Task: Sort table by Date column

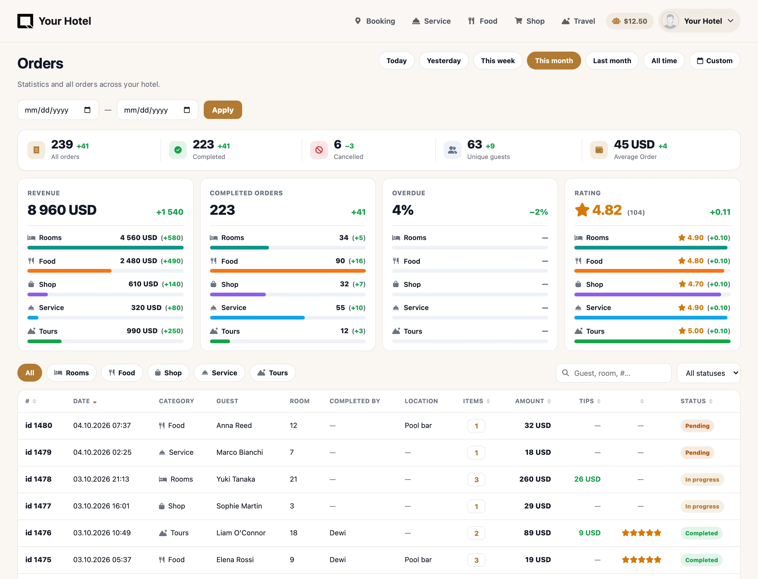Action: tap(85, 401)
